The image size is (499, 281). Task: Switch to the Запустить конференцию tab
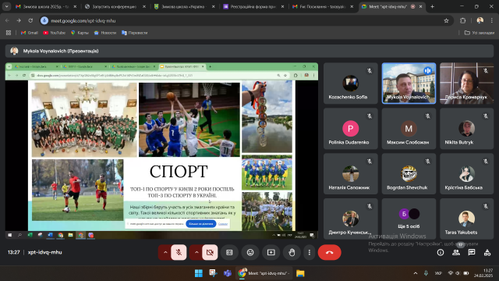(115, 6)
